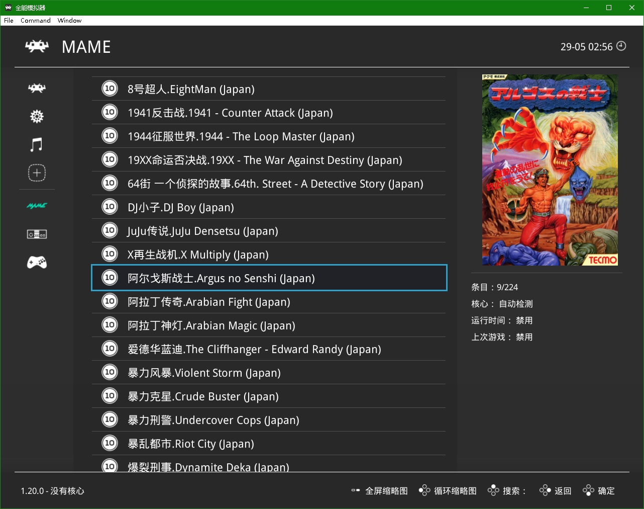Open the Window menu
Viewport: 644px width, 509px height.
coord(69,21)
